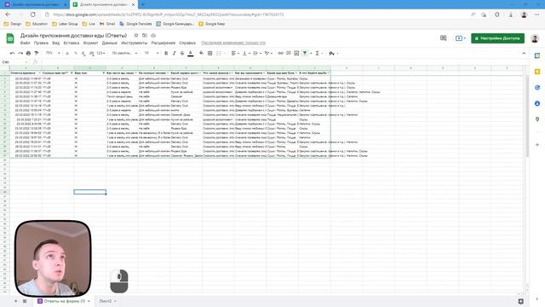Open the Инструменты menu

135,43
